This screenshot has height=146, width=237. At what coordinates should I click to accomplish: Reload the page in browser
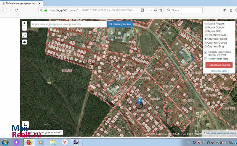point(16,10)
